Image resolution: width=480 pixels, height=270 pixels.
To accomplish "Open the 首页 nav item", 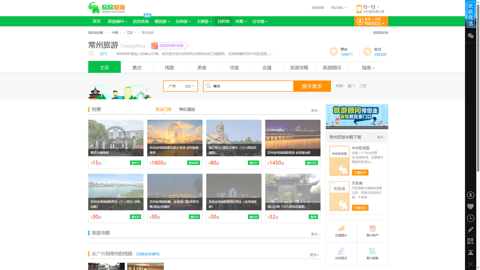I will coord(97,21).
